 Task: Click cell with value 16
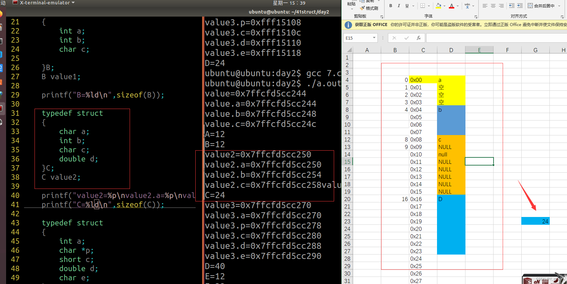(395, 199)
